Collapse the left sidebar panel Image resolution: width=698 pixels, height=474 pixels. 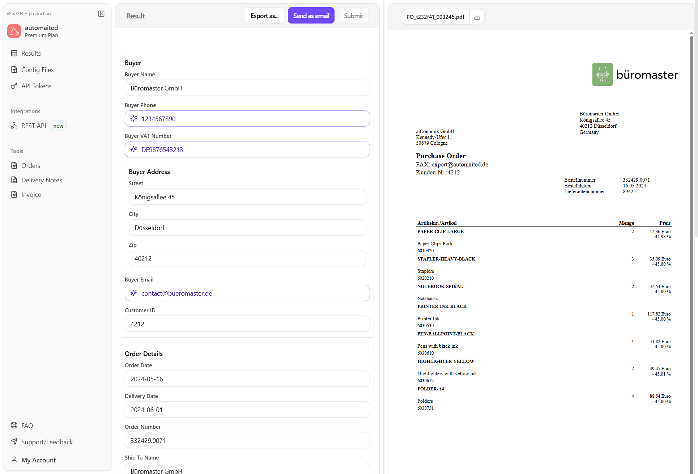101,13
